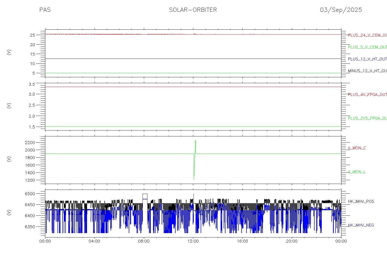Select the PLUS_5_V_CEM_OUT green legend label
The height and width of the screenshot is (261, 387).
pyautogui.click(x=367, y=47)
